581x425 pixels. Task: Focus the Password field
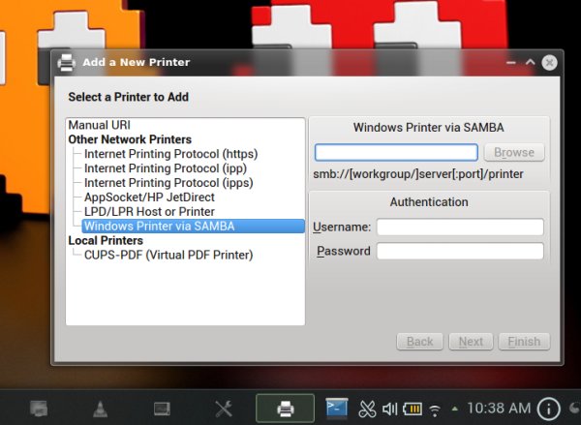coord(460,251)
